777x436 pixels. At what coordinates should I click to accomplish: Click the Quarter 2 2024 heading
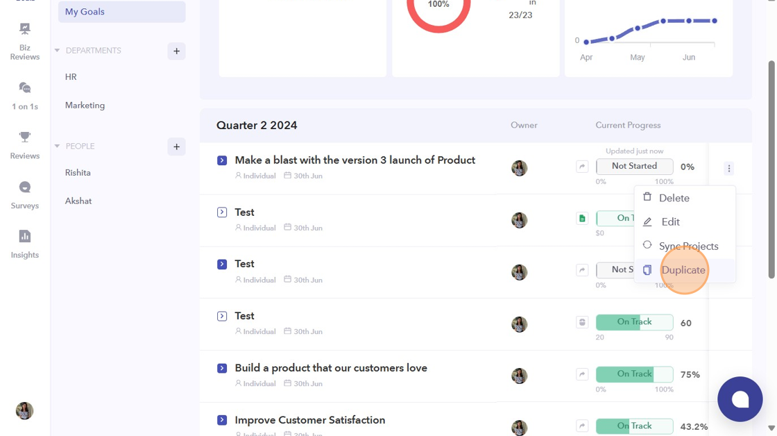click(x=257, y=126)
